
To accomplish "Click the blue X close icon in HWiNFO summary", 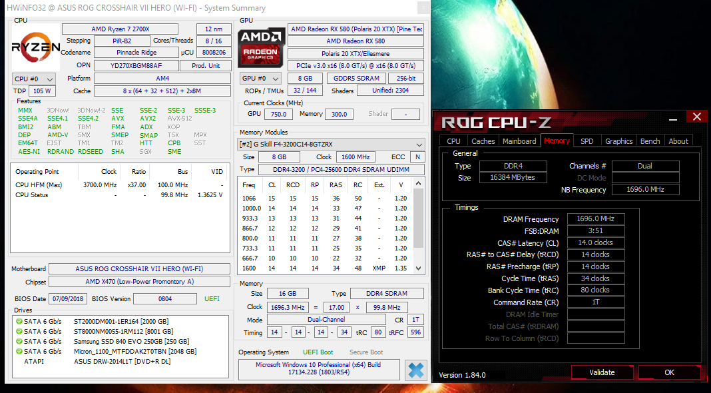I will coord(416,370).
